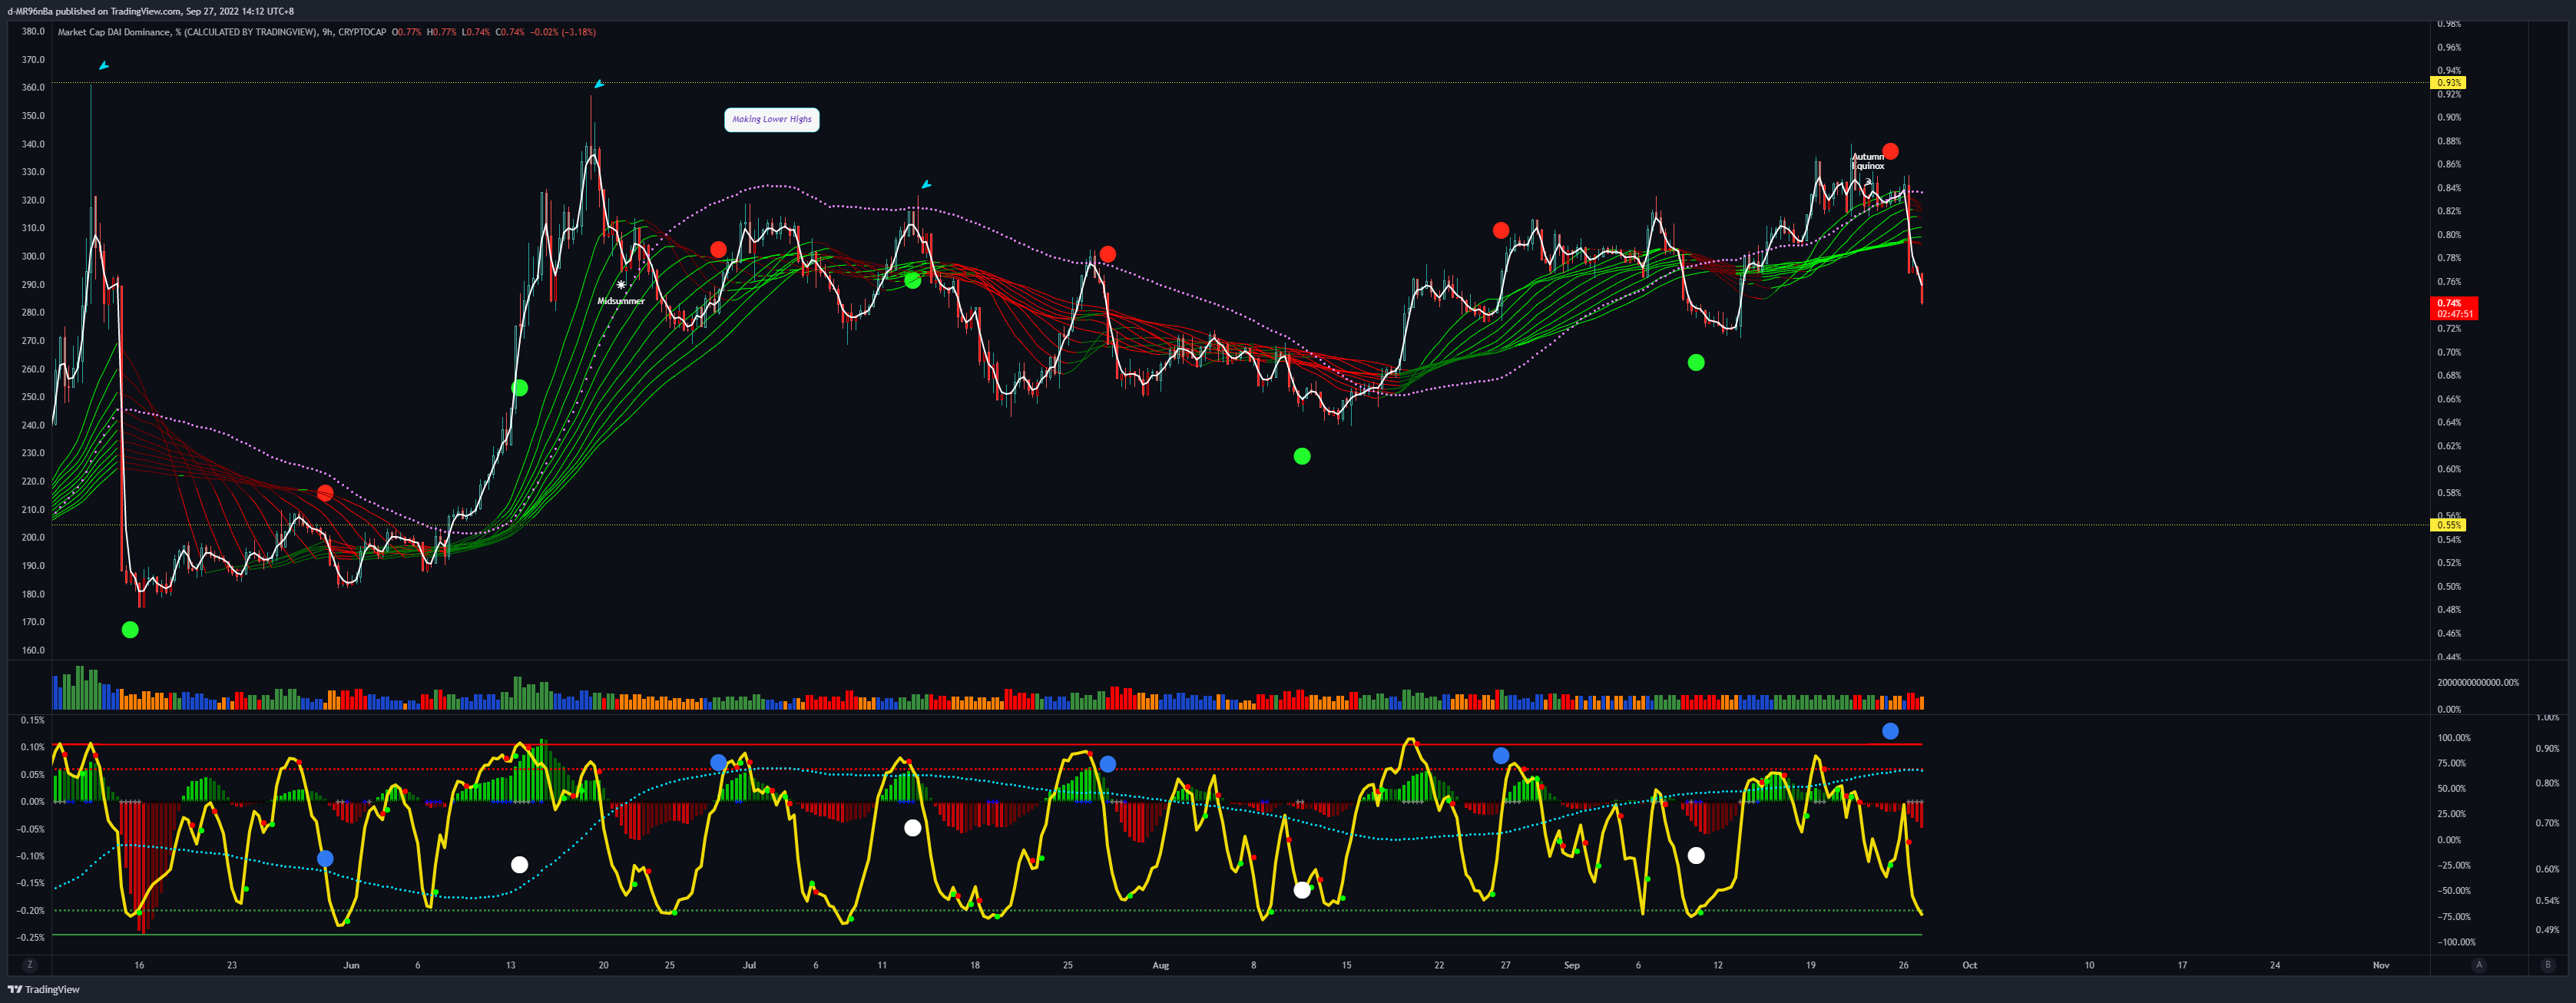Open the TradingView logo link

click(44, 989)
